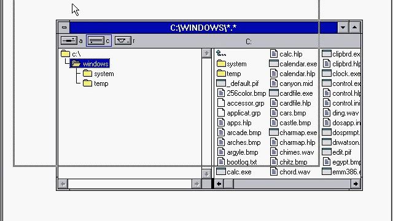Select the cars.bmp file
Viewport: 393px width, 221px height.
pyautogui.click(x=288, y=113)
